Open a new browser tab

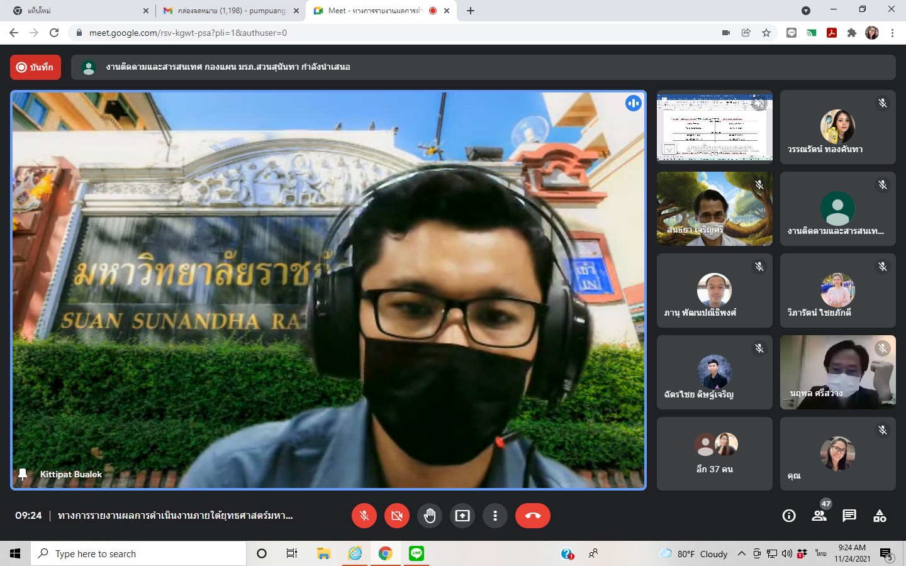471,11
